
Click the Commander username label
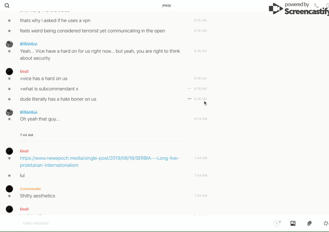31,189
